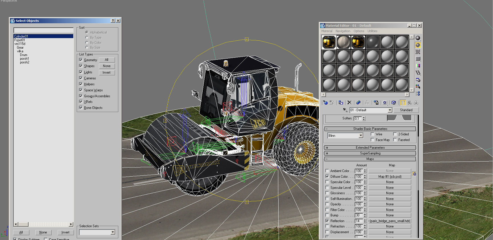Enable 2-Sided shader checkbox
493x240 pixels.
pos(395,134)
